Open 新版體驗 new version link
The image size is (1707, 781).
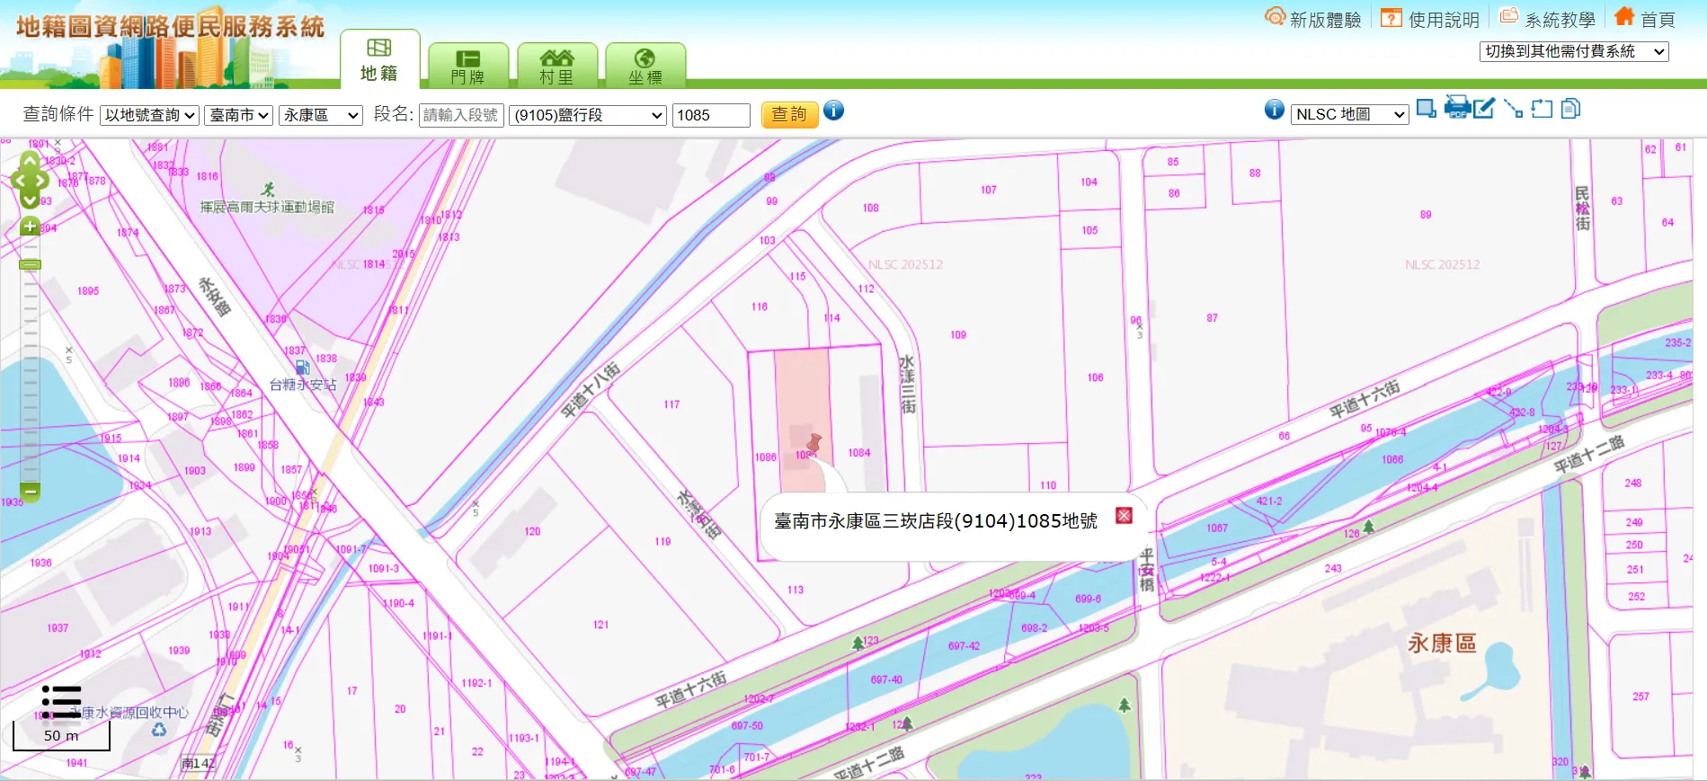coord(1325,20)
